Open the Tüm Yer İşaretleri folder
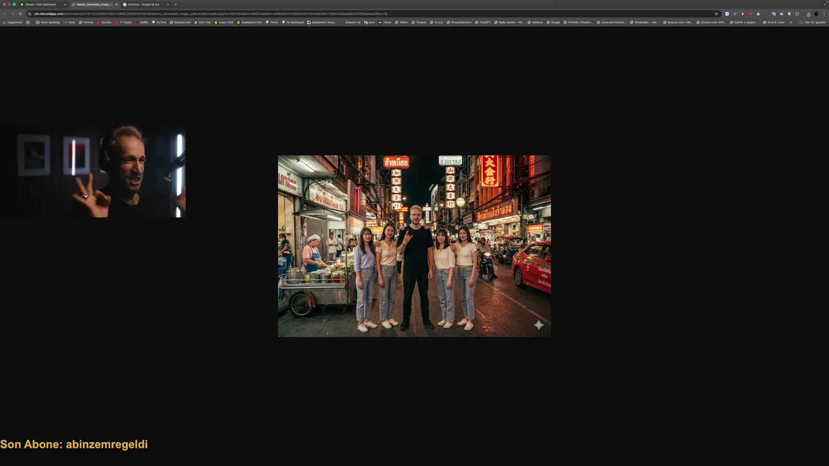The image size is (829, 466). [x=813, y=22]
